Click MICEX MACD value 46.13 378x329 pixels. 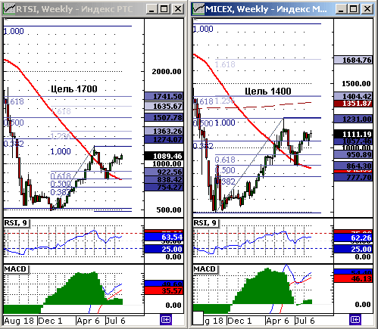point(353,278)
